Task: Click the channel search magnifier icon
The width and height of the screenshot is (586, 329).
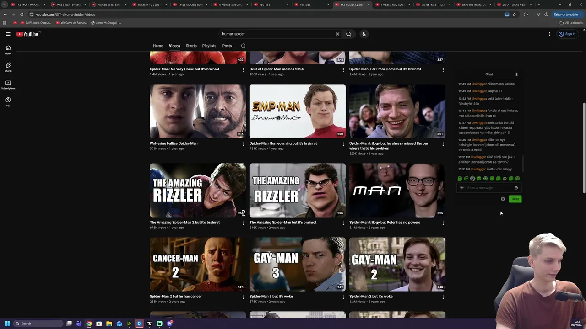Action: (x=244, y=46)
